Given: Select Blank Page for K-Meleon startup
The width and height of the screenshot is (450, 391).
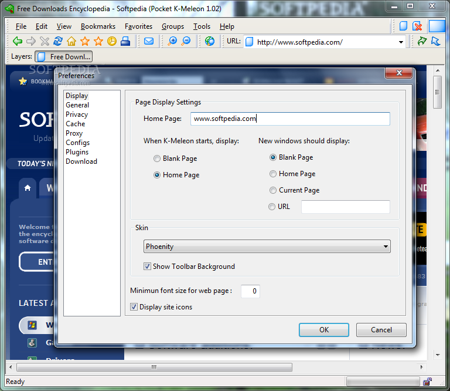Looking at the screenshot, I should [156, 159].
